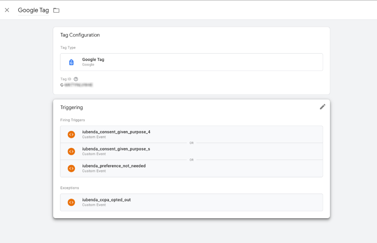Click the custom event icon for iubenda_consent_given_purpose_s

click(71, 151)
